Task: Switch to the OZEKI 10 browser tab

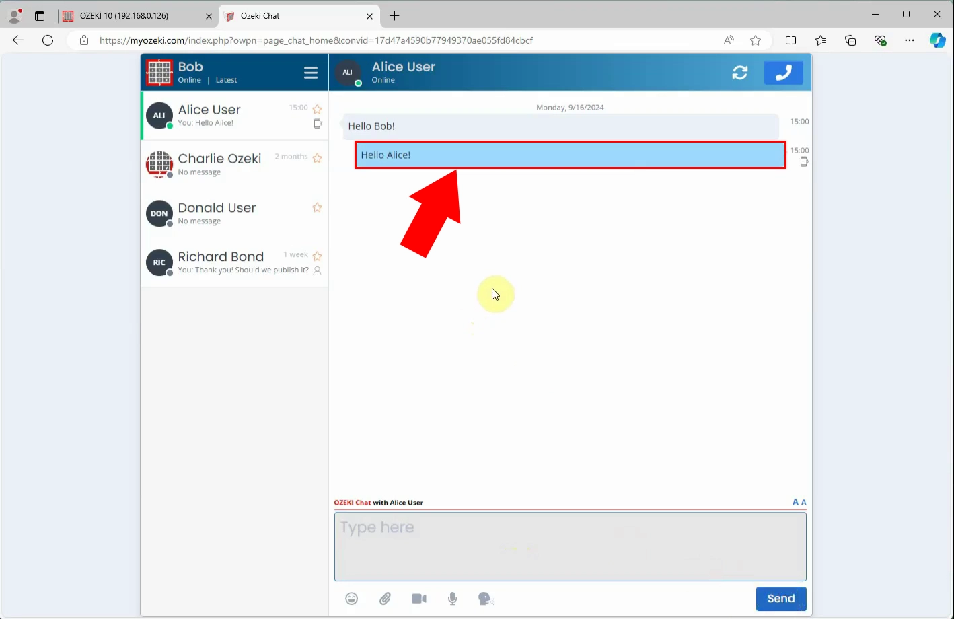Action: pos(137,15)
